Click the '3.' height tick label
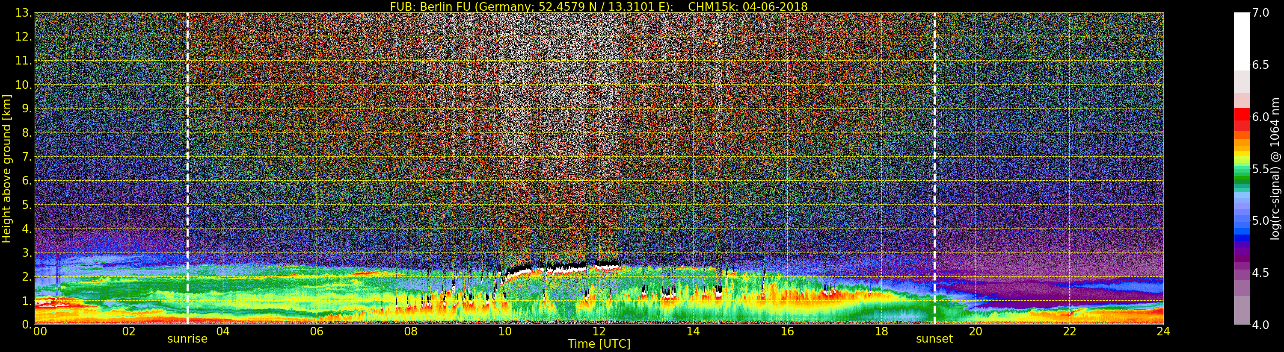Image resolution: width=1284 pixels, height=352 pixels. [27, 253]
